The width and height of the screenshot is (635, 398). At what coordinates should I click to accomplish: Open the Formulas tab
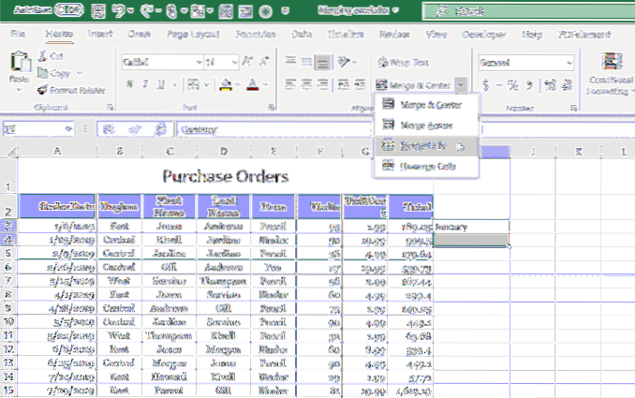(256, 34)
